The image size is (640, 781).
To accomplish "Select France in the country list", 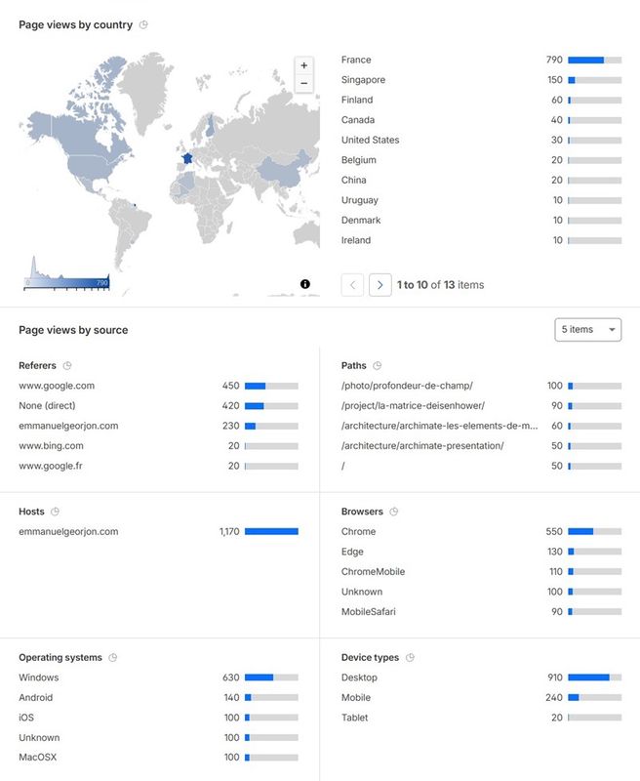I will pos(356,60).
